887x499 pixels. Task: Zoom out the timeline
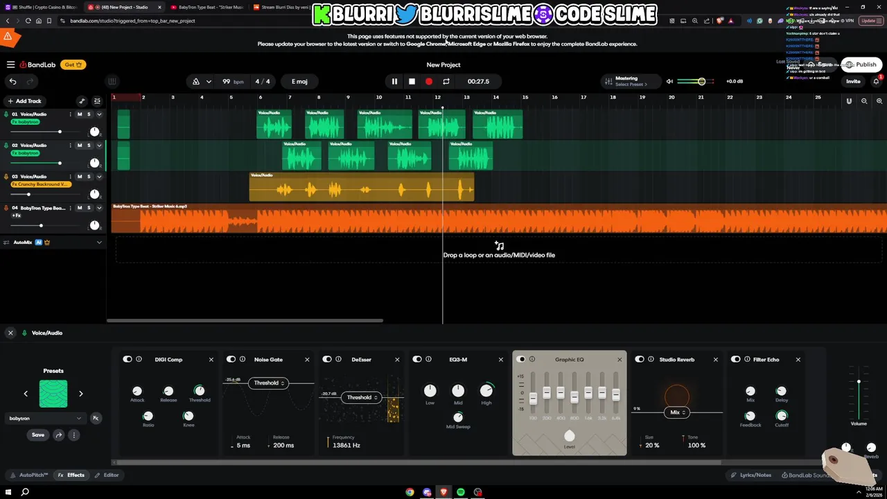coord(864,101)
